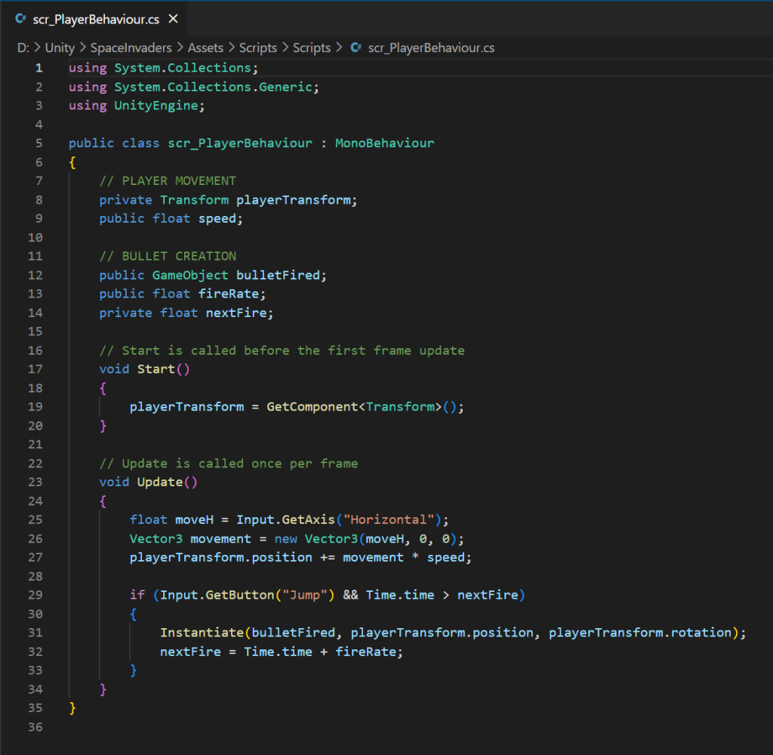The image size is (773, 755).
Task: Place cursor on the Start method name
Action: (x=156, y=369)
